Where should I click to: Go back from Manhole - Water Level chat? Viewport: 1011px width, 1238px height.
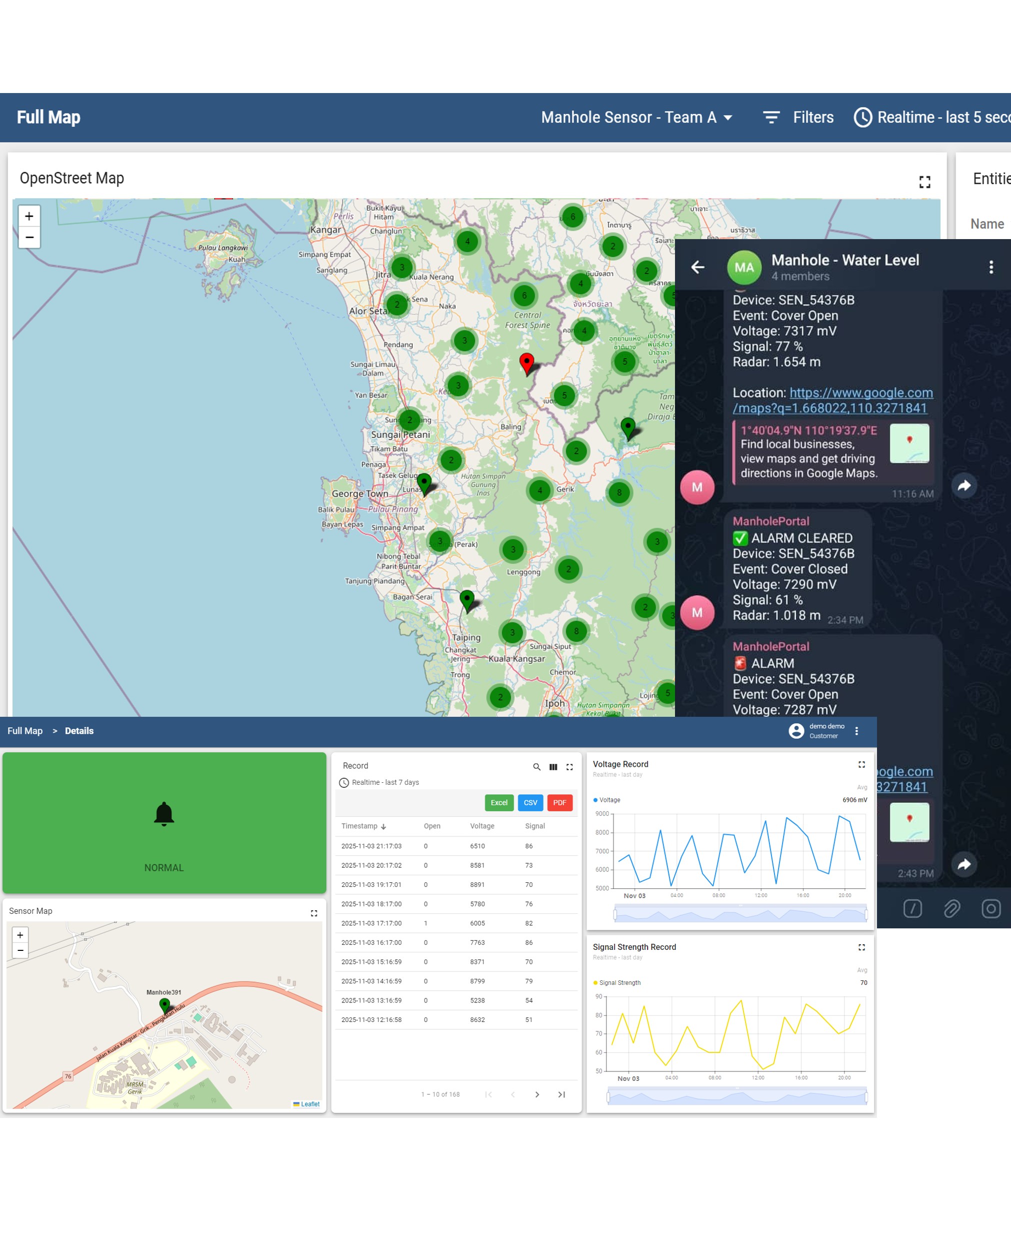697,267
